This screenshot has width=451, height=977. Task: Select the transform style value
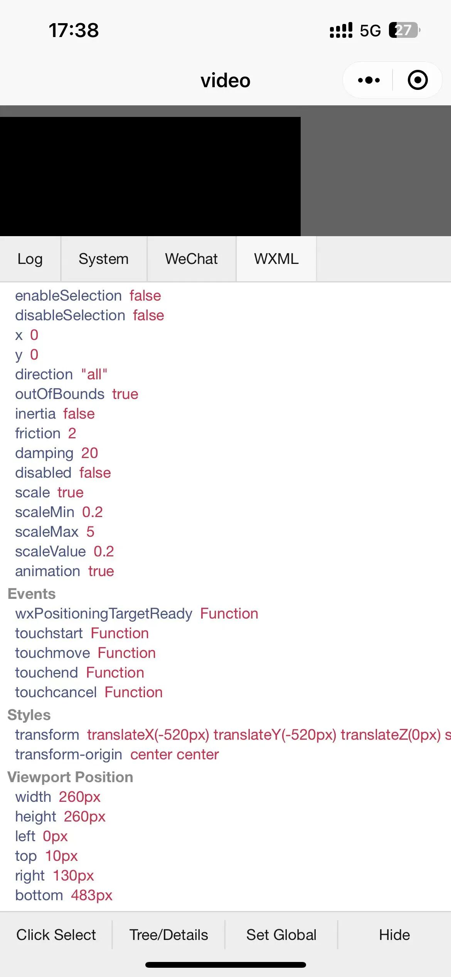pos(266,735)
